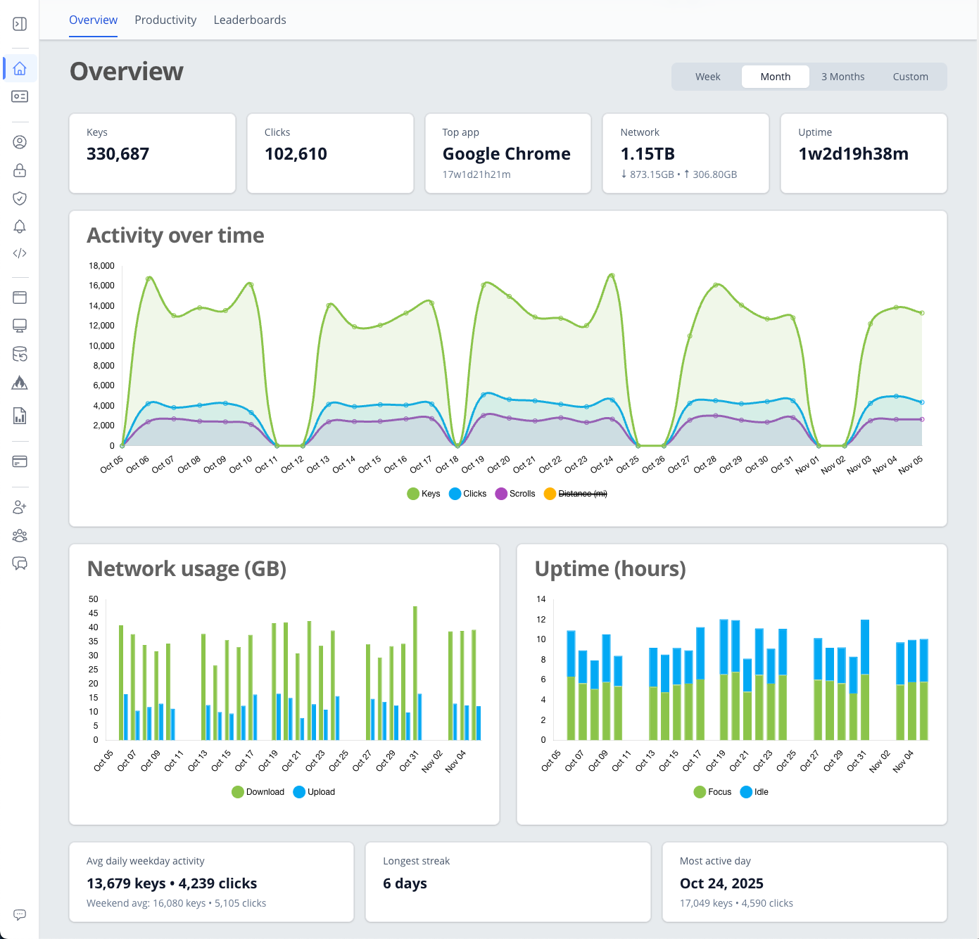Select the lock security icon
This screenshot has width=979, height=939.
[x=20, y=170]
